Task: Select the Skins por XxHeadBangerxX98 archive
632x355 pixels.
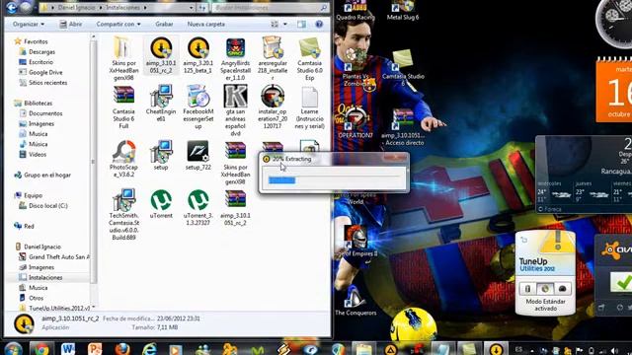Action: (235, 163)
